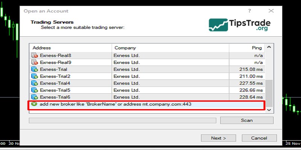301x150 pixels.
Task: Sort servers by Address column header
Action: click(71, 48)
